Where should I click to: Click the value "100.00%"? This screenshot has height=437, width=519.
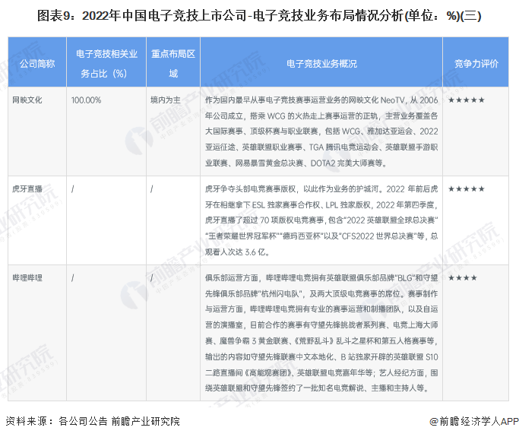point(86,100)
